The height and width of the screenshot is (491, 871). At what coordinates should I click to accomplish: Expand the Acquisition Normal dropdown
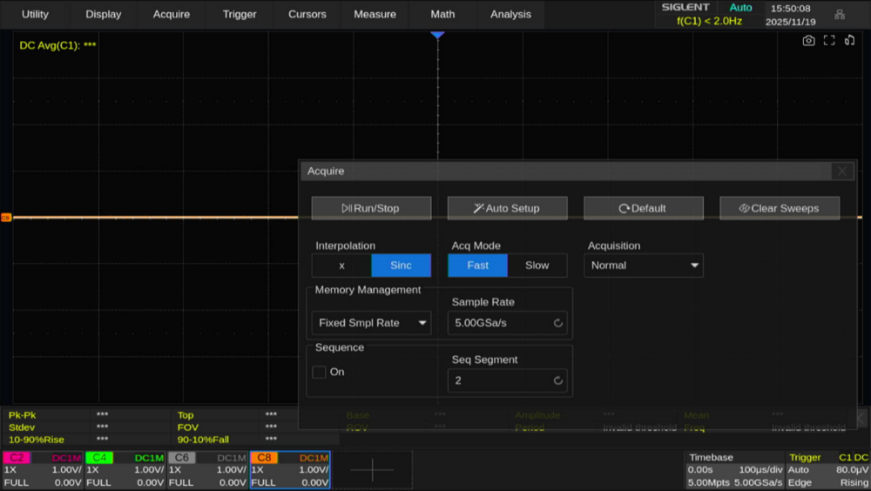(644, 266)
